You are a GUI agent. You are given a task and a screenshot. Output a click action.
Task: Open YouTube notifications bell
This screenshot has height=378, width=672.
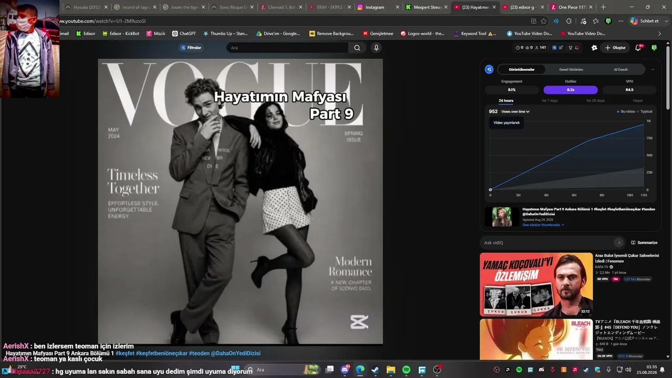click(x=638, y=48)
